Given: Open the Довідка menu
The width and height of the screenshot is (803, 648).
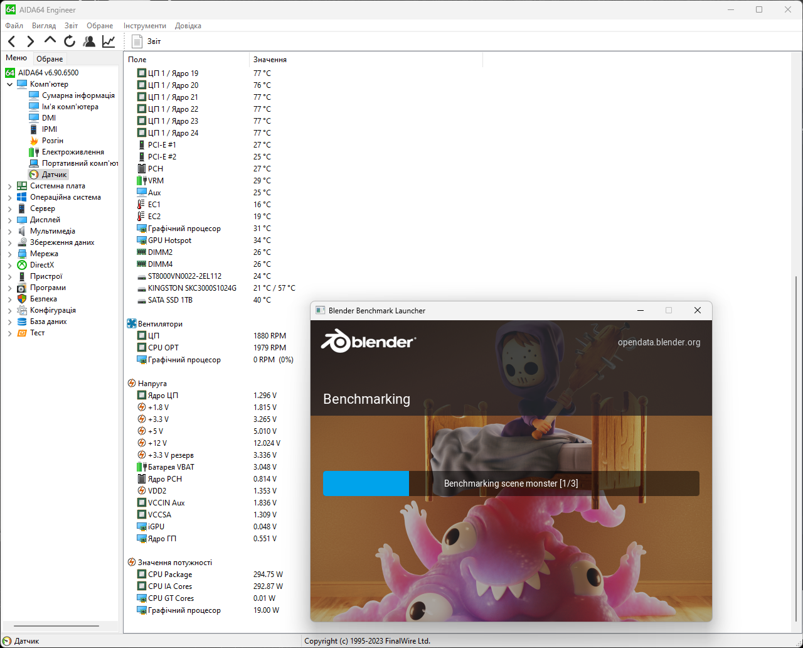Looking at the screenshot, I should (188, 26).
